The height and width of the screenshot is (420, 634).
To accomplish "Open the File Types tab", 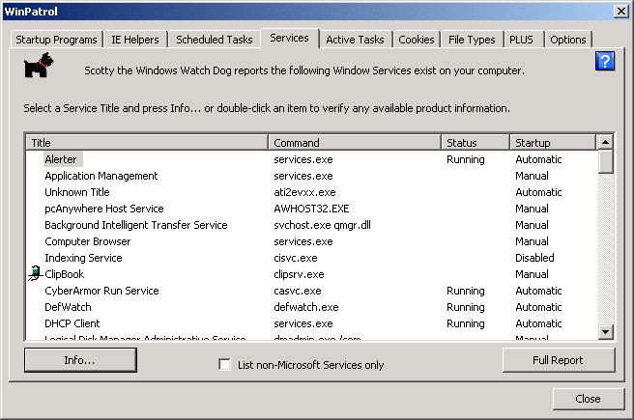I will [472, 40].
